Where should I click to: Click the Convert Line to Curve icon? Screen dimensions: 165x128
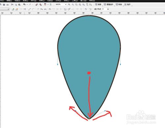click(33, 9)
